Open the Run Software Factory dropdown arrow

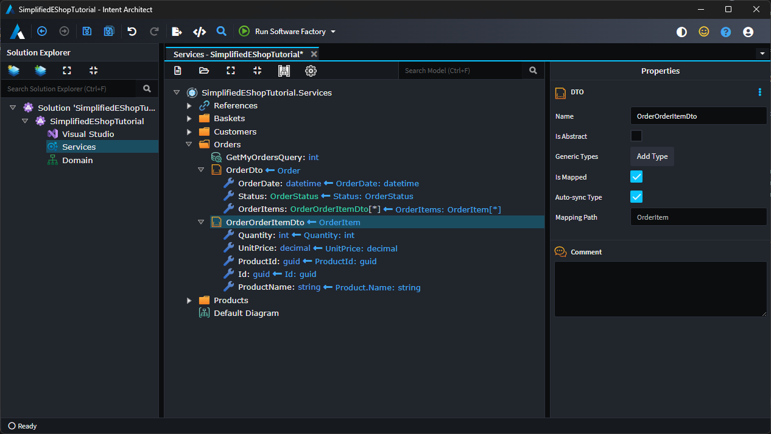333,32
